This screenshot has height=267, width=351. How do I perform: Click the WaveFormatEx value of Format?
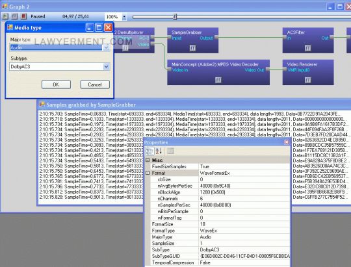(244, 173)
